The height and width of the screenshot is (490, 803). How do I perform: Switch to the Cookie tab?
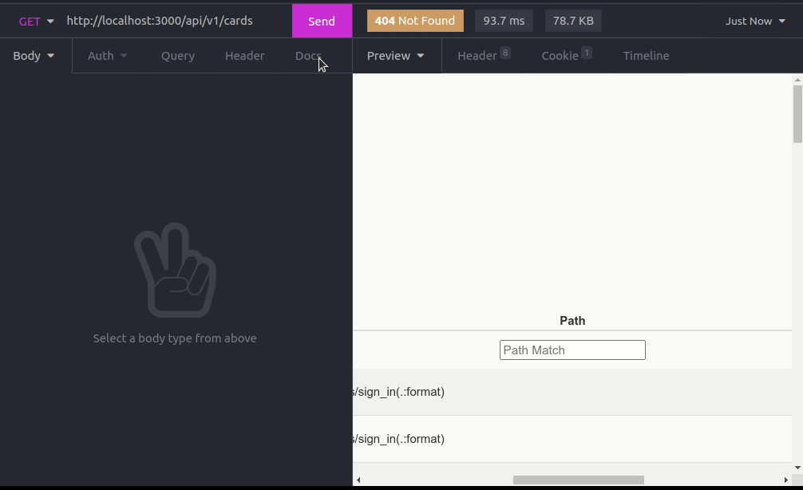click(567, 56)
